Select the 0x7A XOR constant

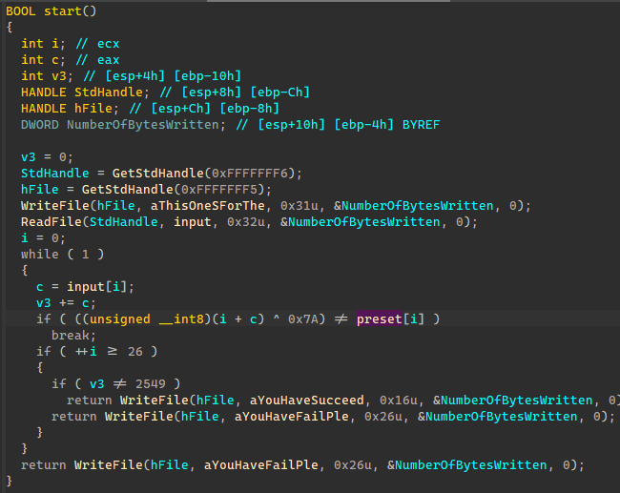pos(302,319)
